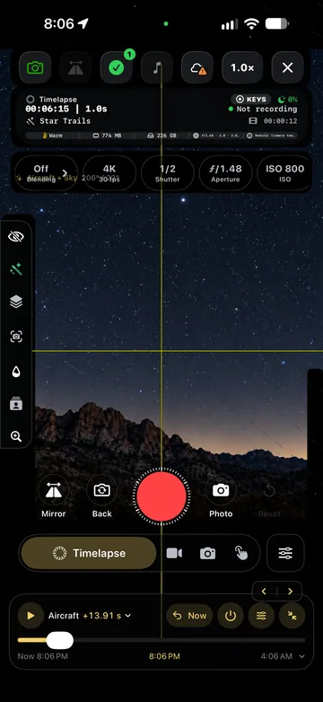
Task: Switch to video camera mode
Action: point(174,553)
